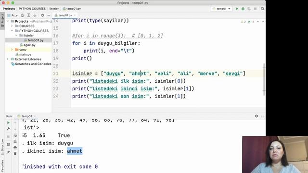
Task: Expand the venv folder
Action: [12, 49]
